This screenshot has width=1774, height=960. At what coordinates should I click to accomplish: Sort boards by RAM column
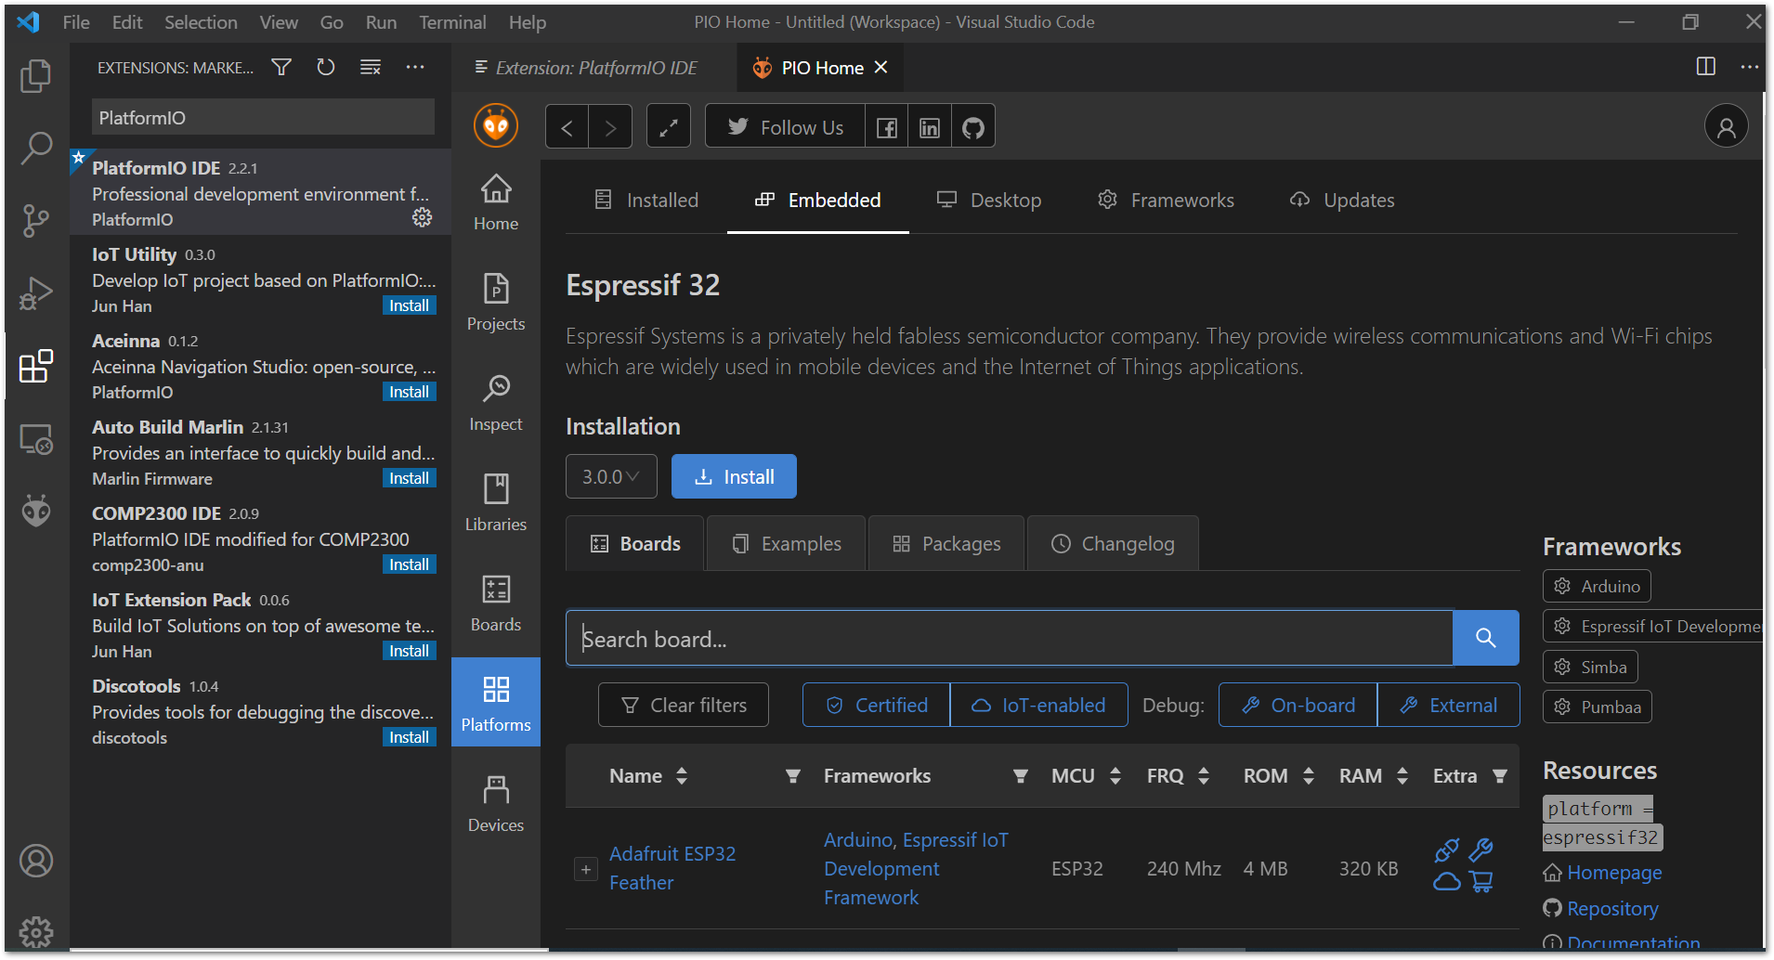(x=1402, y=776)
